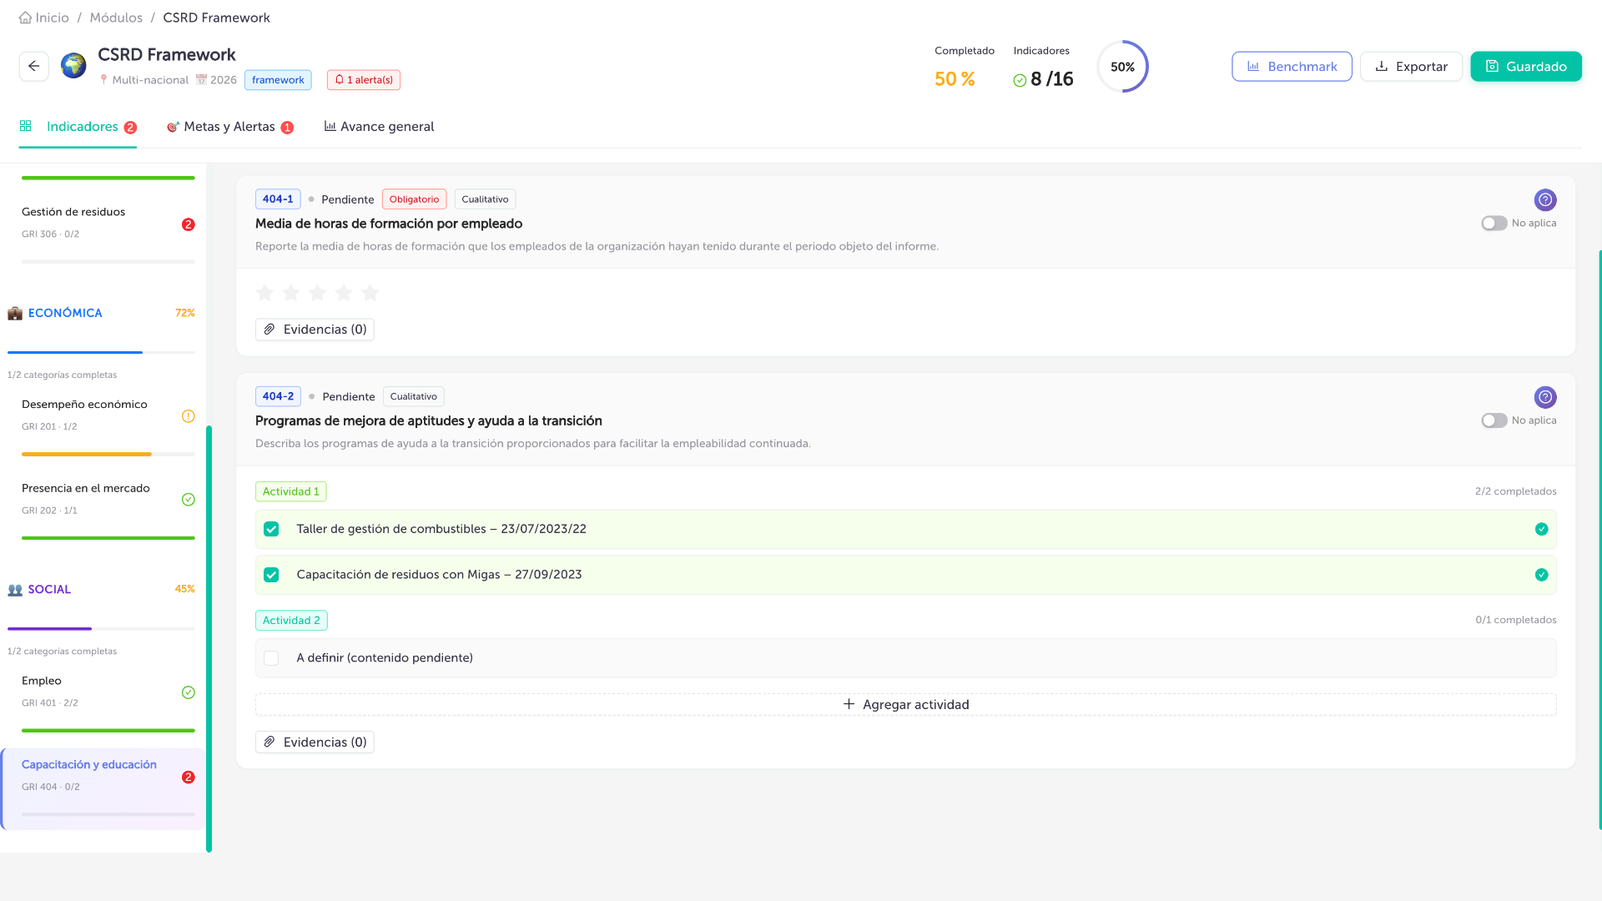
Task: Check the A definir pending item
Action: tap(271, 658)
